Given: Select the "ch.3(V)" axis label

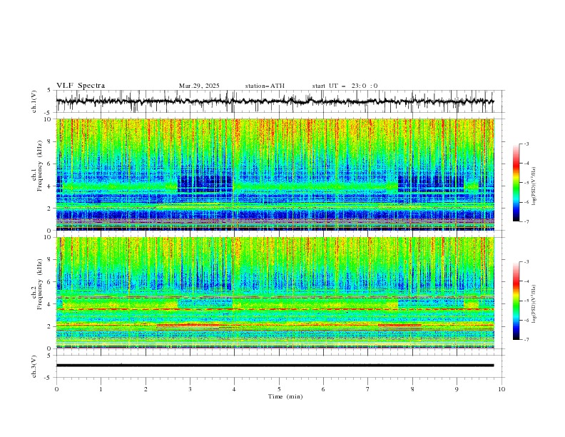Looking at the screenshot, I should click(x=34, y=366).
